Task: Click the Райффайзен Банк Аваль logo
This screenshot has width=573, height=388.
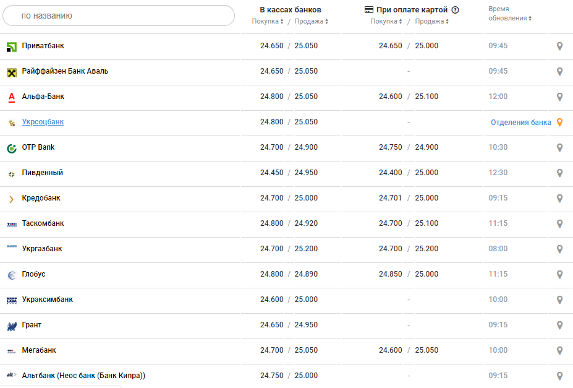Action: pyautogui.click(x=11, y=72)
